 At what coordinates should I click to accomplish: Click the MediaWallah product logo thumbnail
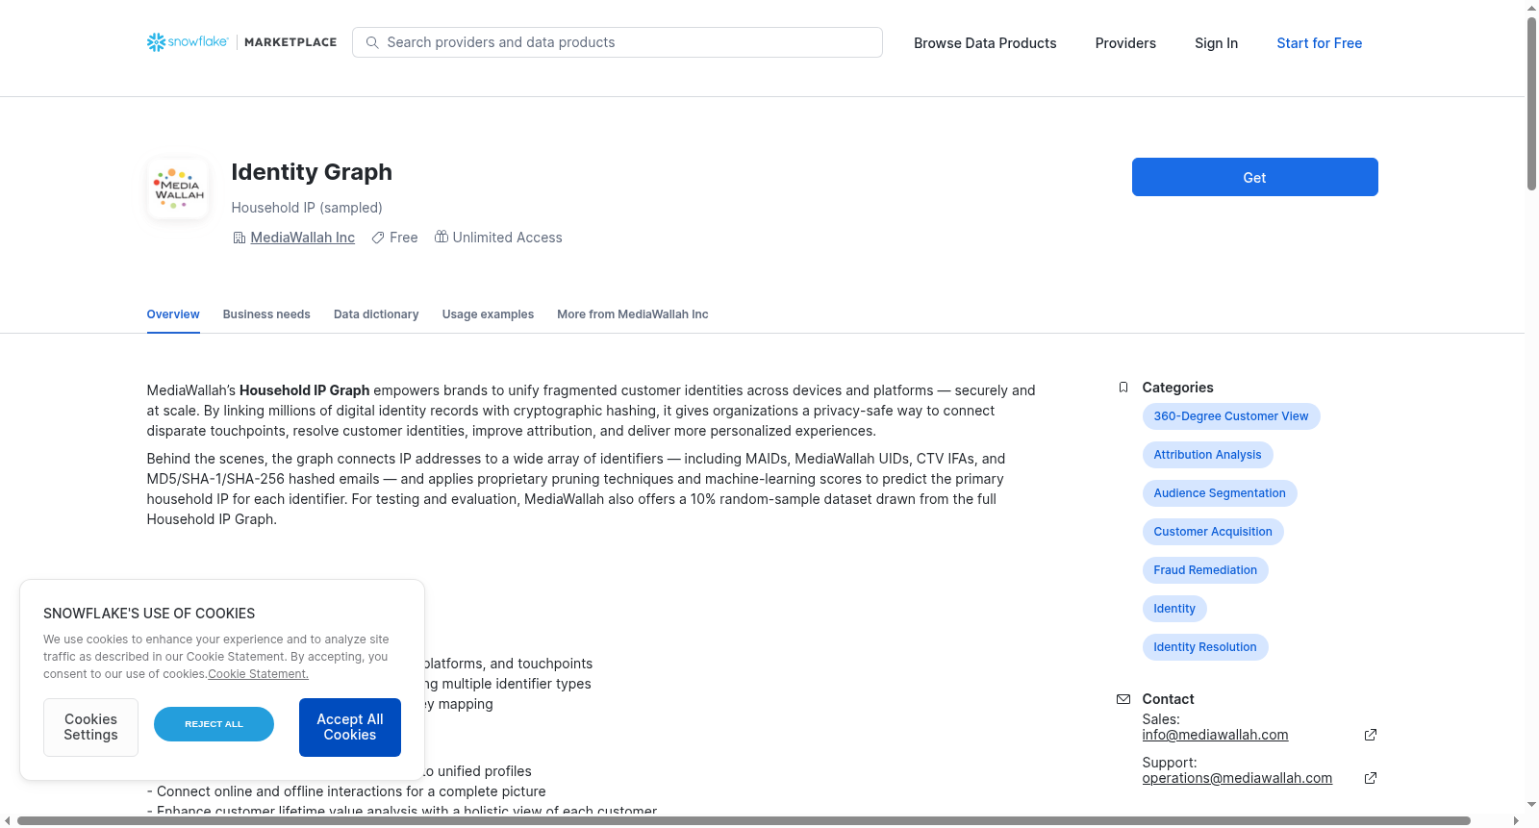178,188
